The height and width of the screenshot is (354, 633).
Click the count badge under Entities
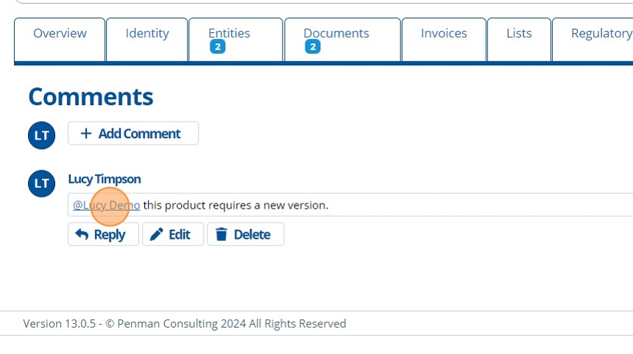pos(217,47)
